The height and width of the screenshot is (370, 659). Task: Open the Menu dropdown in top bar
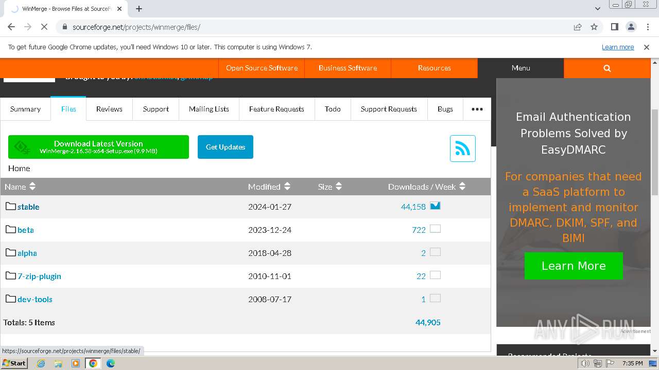point(521,68)
